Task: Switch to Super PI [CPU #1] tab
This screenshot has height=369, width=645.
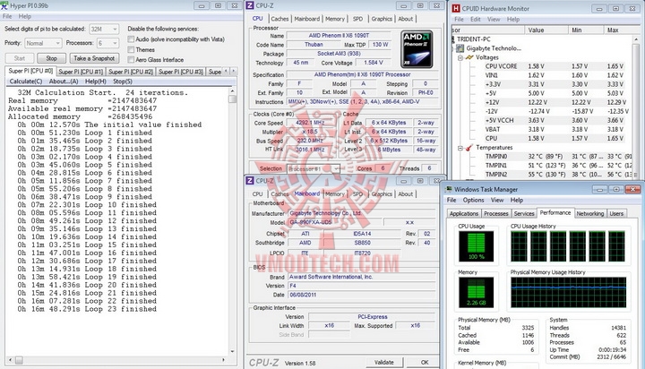Action: coord(81,72)
